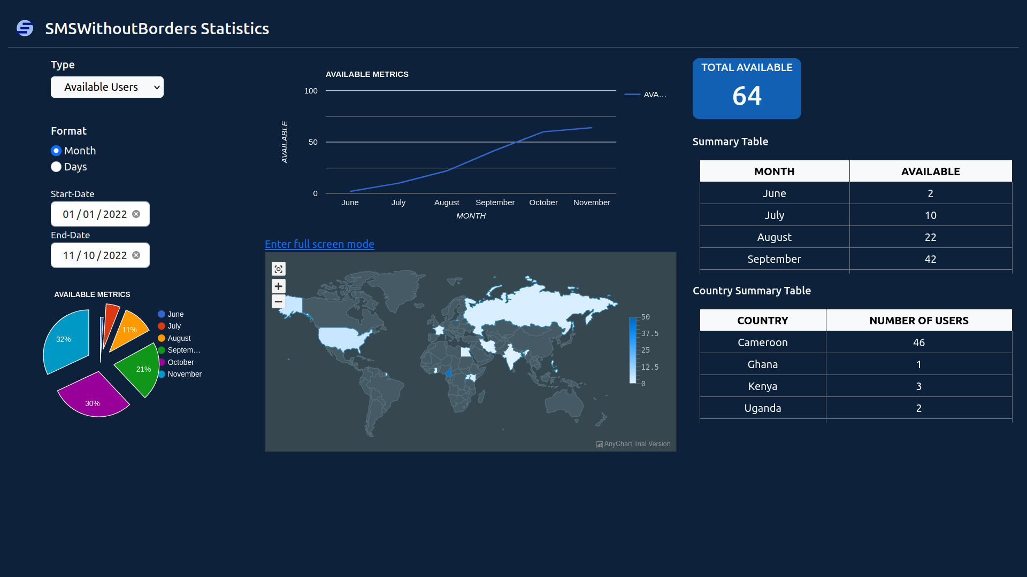Clear the End-Date using its X icon
Screen dimensions: 1027x577
click(x=137, y=255)
